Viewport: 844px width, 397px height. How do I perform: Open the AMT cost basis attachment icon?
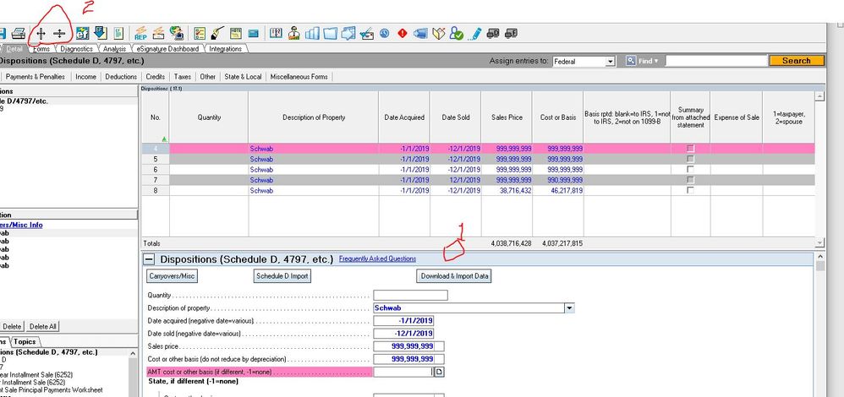439,372
